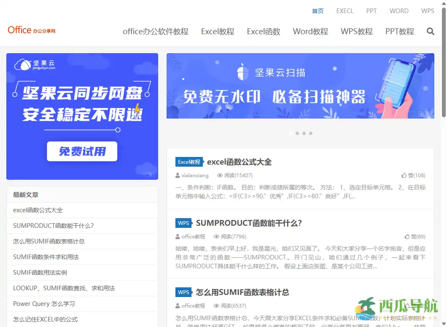Screen dimensions: 447x327
Task: Select the first carousel indicator dot
Action: [291, 133]
